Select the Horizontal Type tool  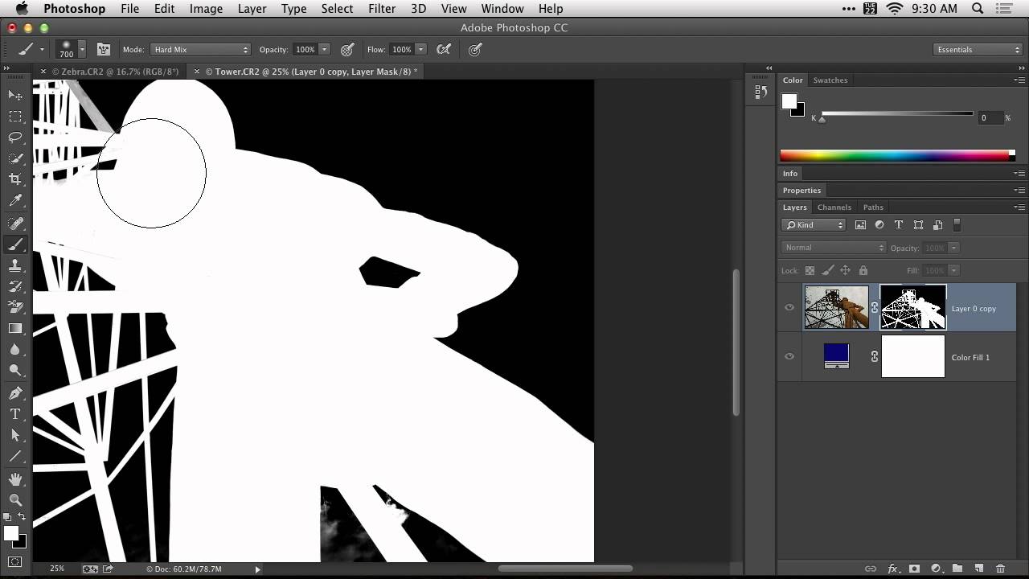(15, 414)
